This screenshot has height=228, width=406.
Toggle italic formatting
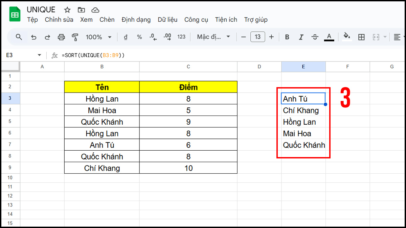tap(301, 37)
